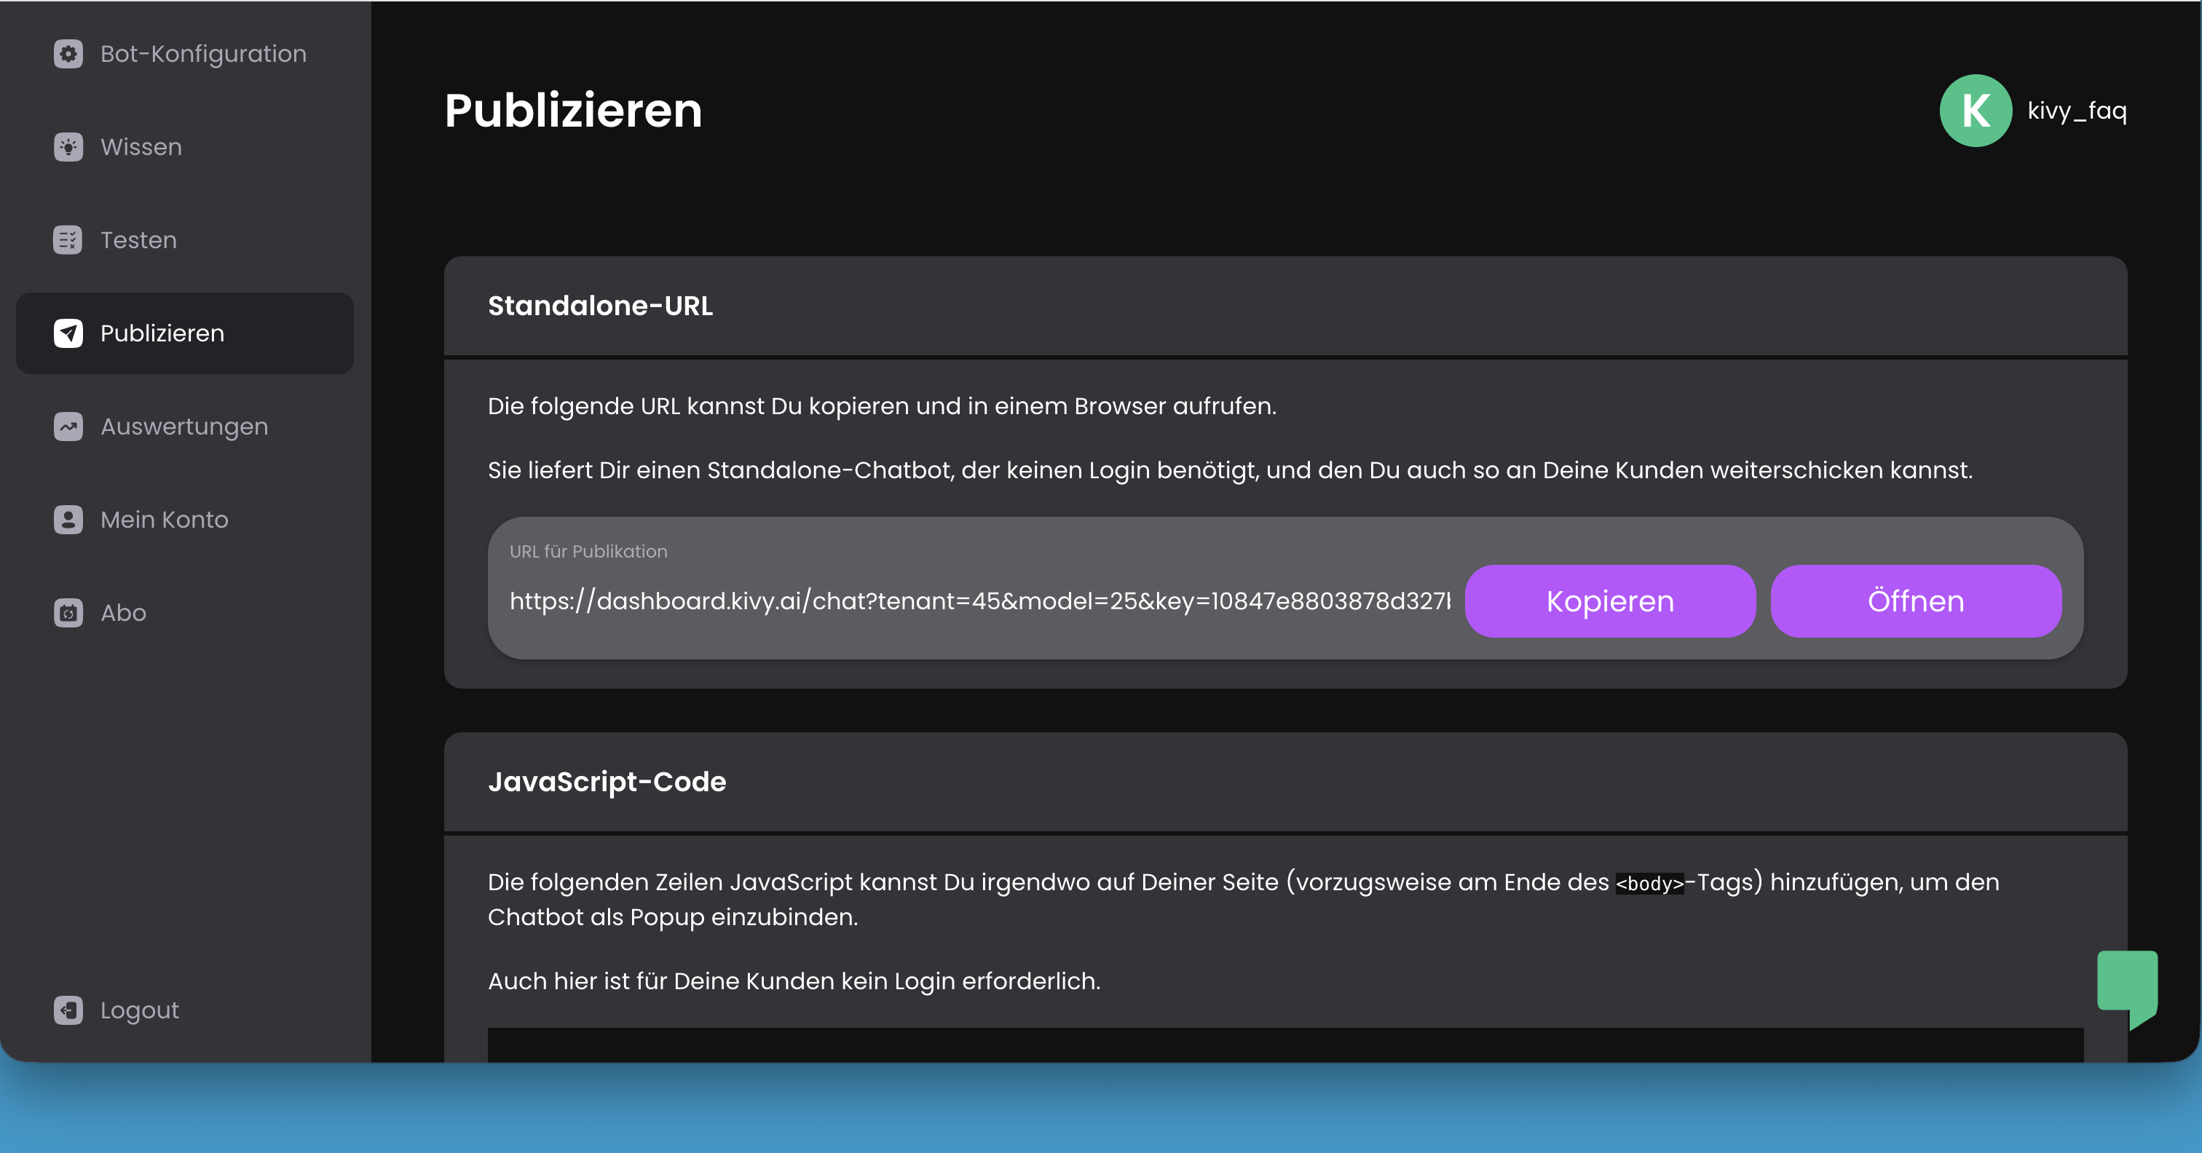Open the Auswertungen section
Screen dimensions: 2202x1153
[183, 427]
